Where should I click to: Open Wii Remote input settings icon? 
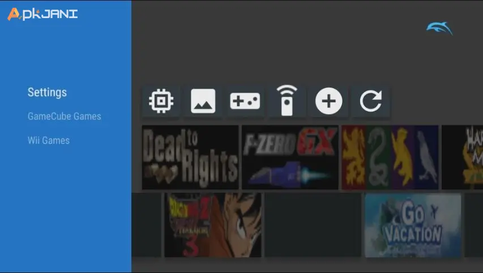(x=287, y=102)
